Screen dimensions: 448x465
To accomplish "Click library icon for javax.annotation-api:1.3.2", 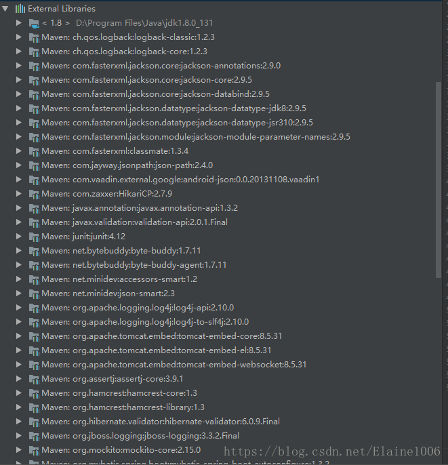I will pos(34,208).
